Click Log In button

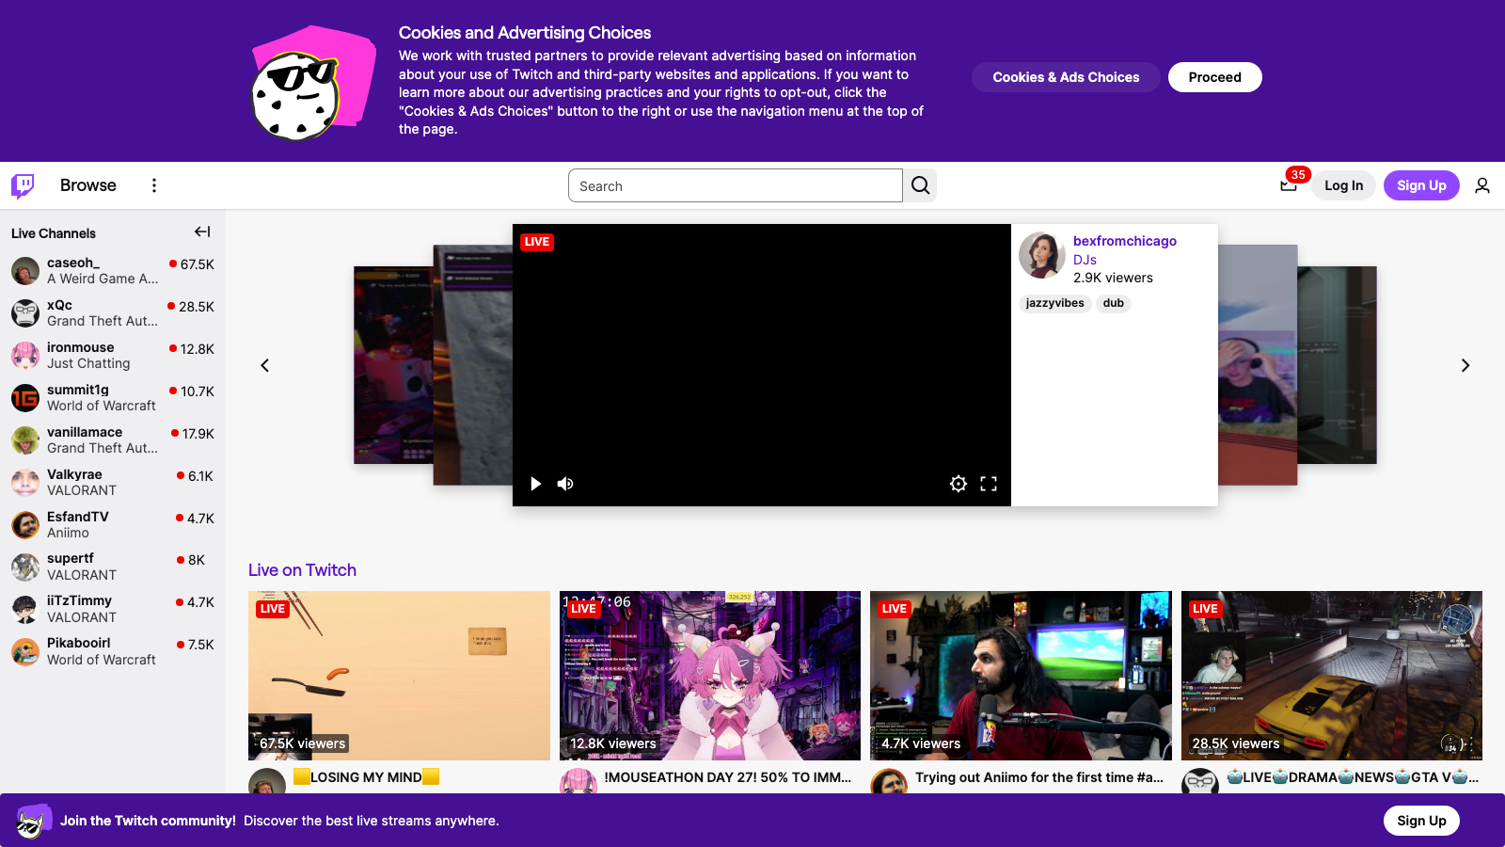coord(1343,185)
